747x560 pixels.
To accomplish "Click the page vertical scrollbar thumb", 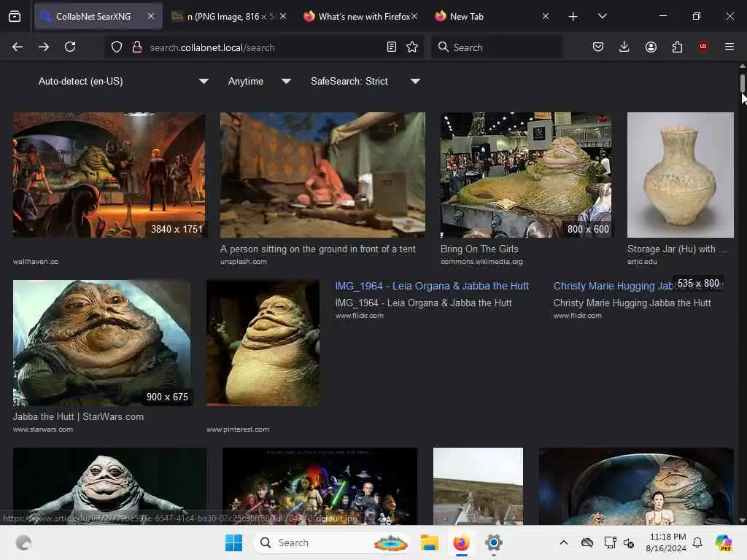I will [x=742, y=84].
